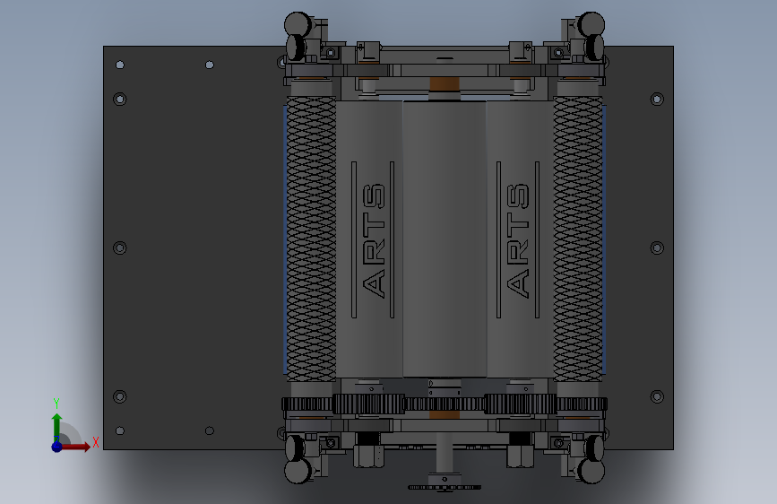Click the blue Z axis ball of the triad
Viewport: 777px width, 504px height.
[x=57, y=447]
